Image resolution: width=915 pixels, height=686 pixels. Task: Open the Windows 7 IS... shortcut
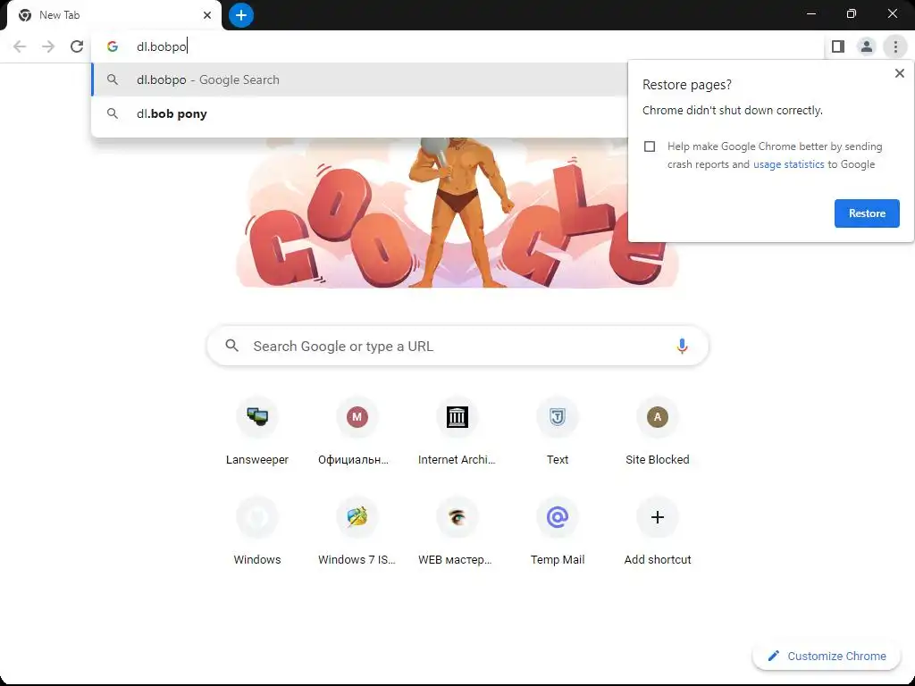(x=357, y=532)
